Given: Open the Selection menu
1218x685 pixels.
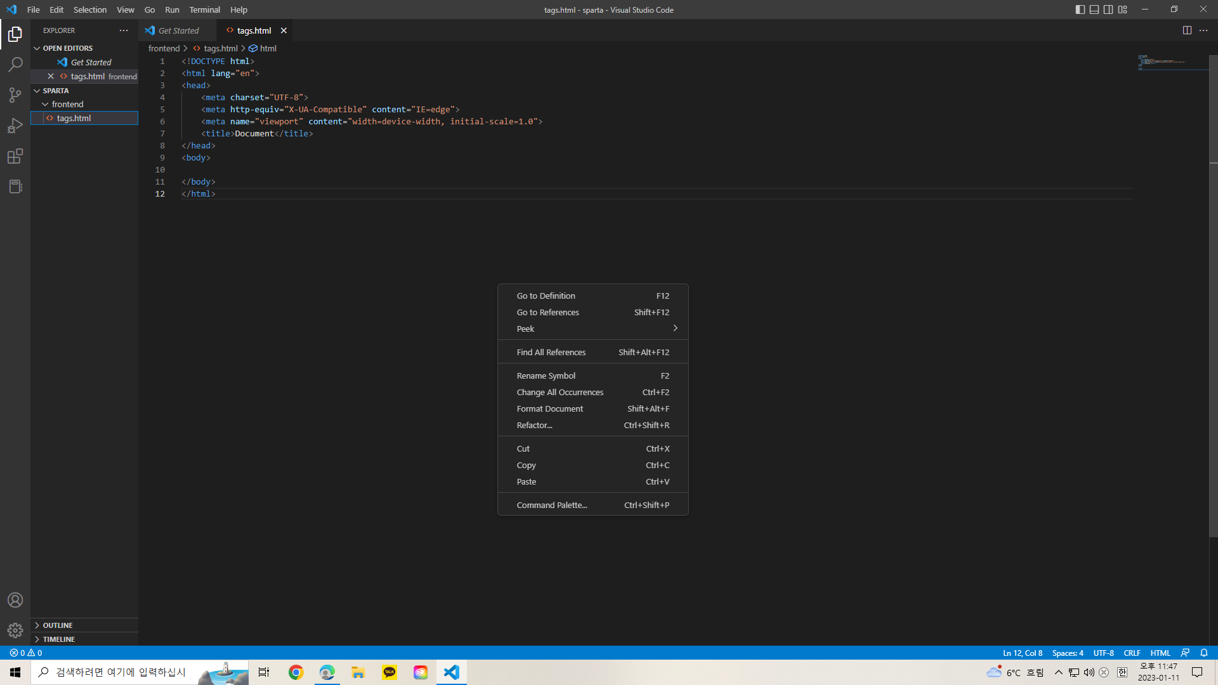Looking at the screenshot, I should 90,10.
